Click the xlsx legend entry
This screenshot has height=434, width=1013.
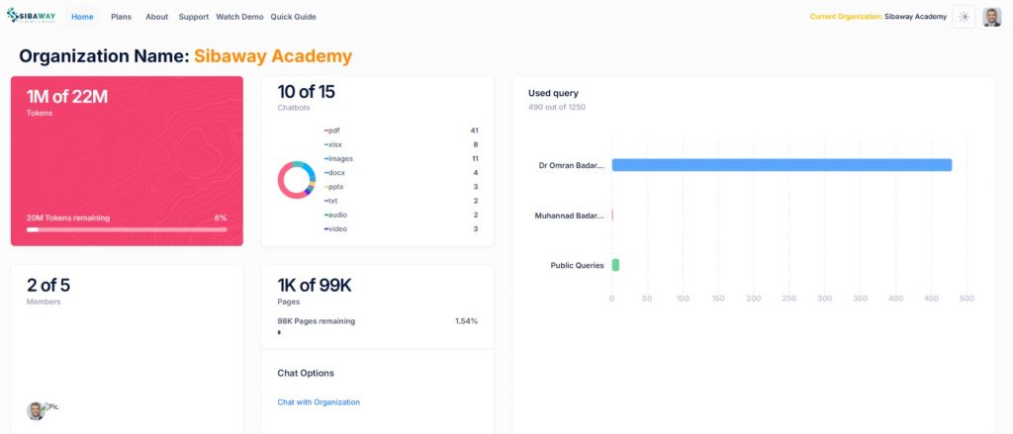tap(333, 144)
